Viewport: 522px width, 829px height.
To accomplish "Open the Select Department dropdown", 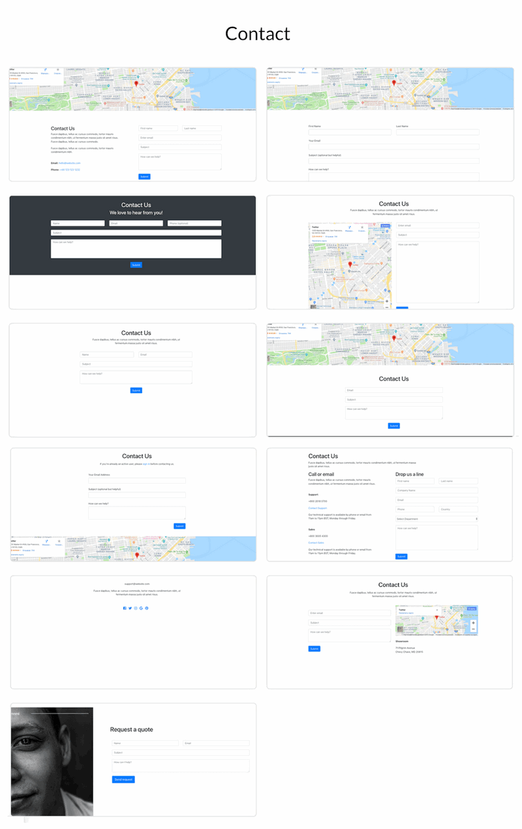I will point(437,519).
